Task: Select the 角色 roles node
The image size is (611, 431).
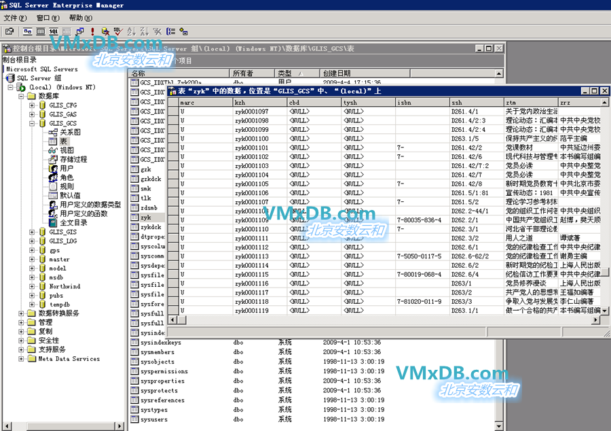Action: tap(67, 177)
